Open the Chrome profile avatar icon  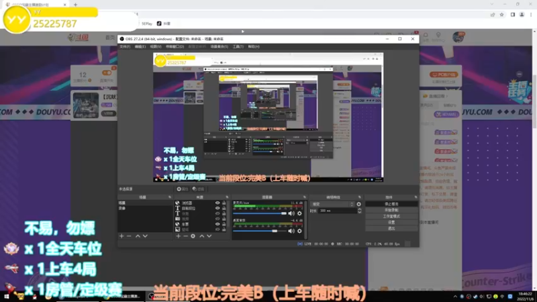point(522,15)
